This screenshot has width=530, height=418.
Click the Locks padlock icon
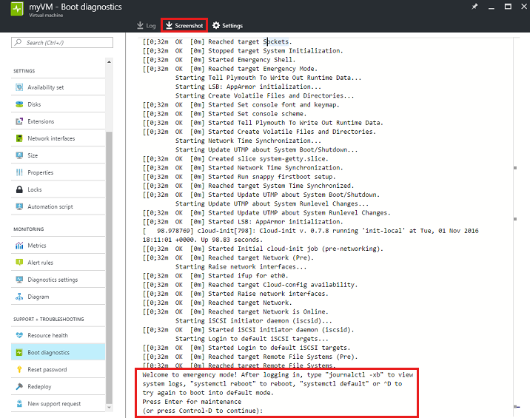[x=19, y=189]
